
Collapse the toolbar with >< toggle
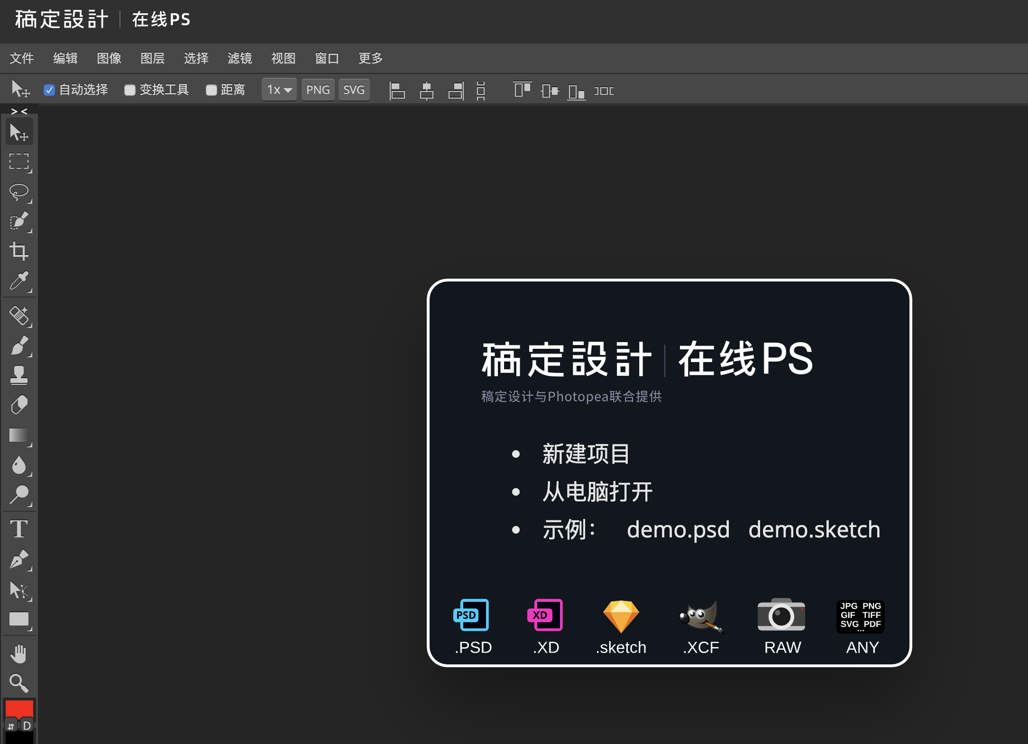(19, 111)
